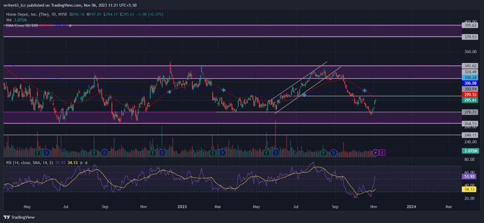
Task: Click the blue 306.08 EMA price label
Action: point(469,83)
